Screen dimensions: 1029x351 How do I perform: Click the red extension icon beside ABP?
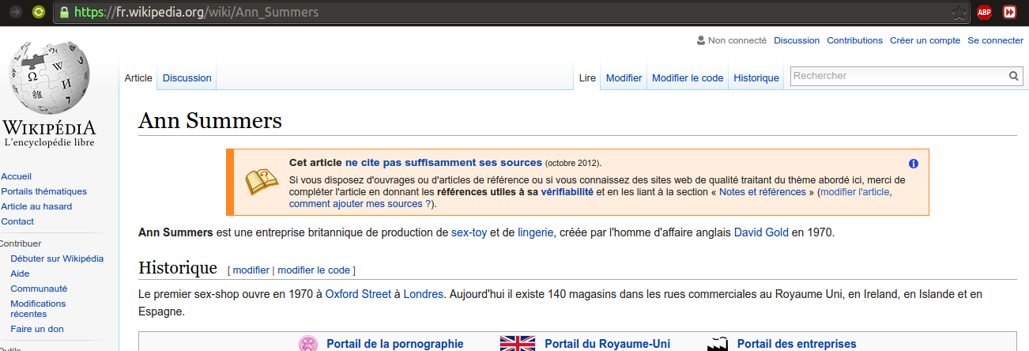(1010, 12)
